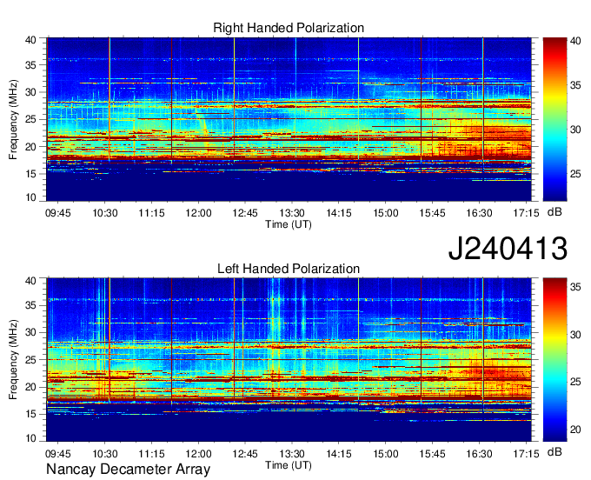Click 40 MHz frequency tick of Right Handed plot
The height and width of the screenshot is (480, 591).
30,40
